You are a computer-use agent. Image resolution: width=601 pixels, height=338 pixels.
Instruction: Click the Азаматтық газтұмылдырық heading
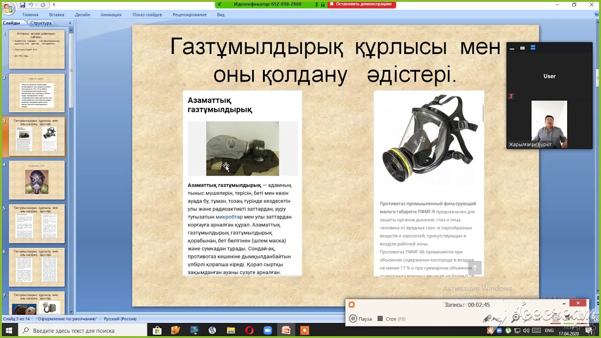click(220, 105)
